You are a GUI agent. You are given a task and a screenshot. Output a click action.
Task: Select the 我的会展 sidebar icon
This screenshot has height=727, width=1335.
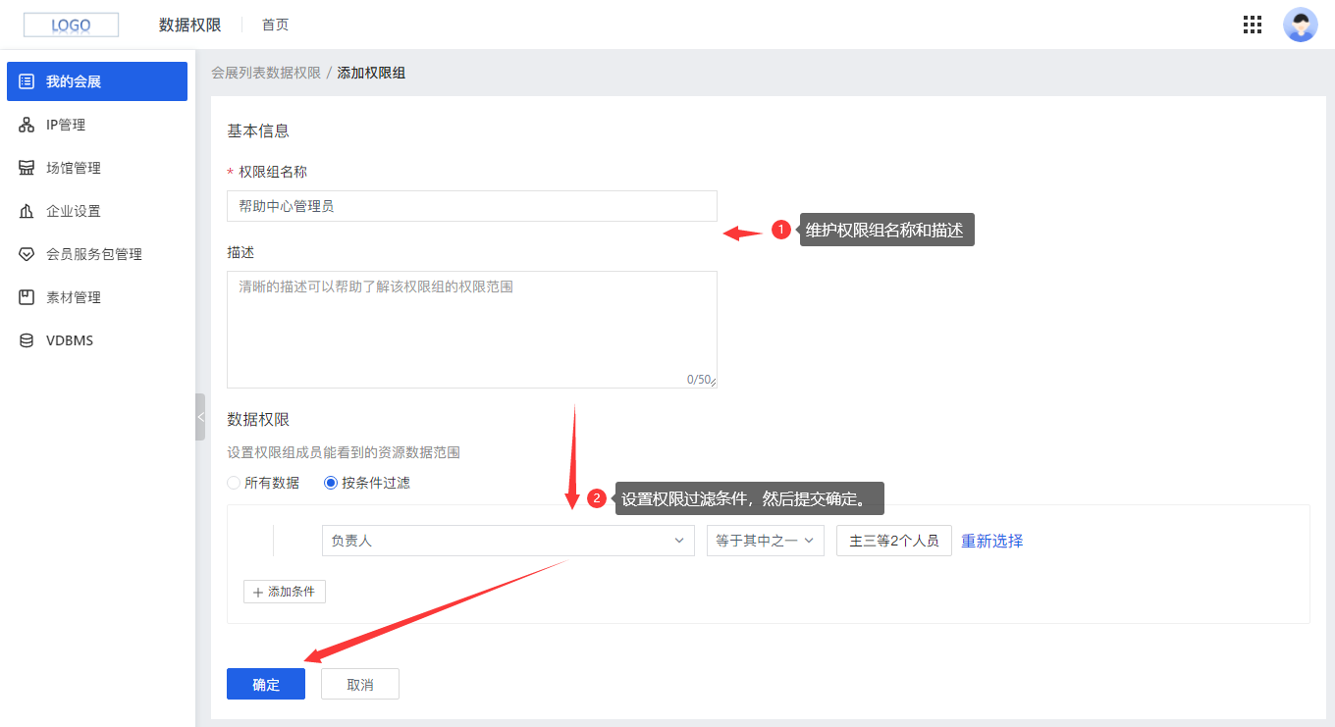27,81
